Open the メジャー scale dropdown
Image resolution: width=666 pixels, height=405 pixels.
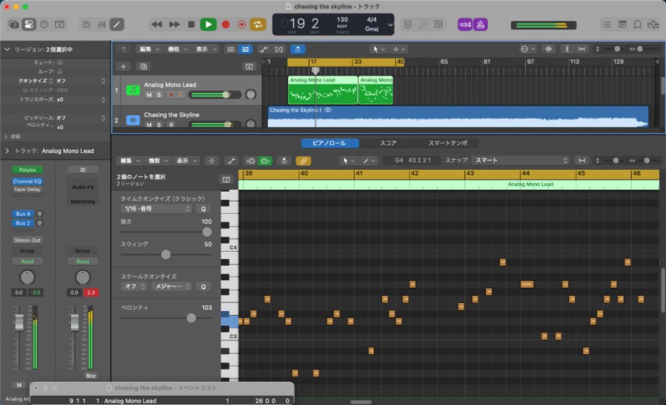[x=172, y=286]
